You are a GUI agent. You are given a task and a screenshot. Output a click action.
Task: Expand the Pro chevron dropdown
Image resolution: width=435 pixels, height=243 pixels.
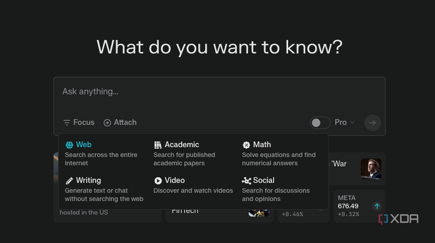tap(353, 123)
